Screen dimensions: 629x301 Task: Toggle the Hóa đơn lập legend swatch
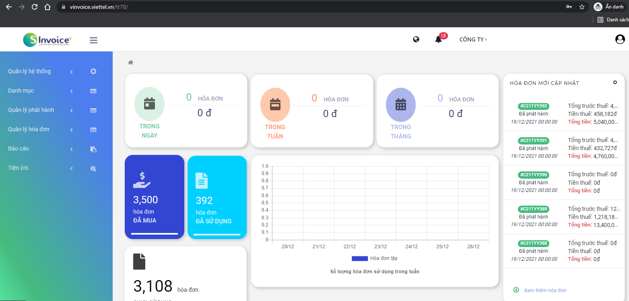click(359, 258)
